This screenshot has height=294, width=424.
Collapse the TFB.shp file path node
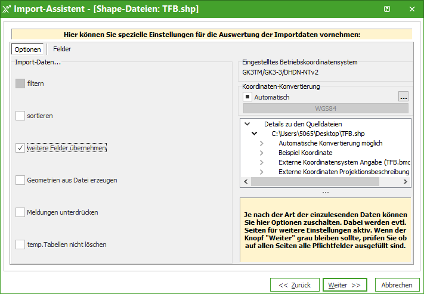[x=254, y=134]
